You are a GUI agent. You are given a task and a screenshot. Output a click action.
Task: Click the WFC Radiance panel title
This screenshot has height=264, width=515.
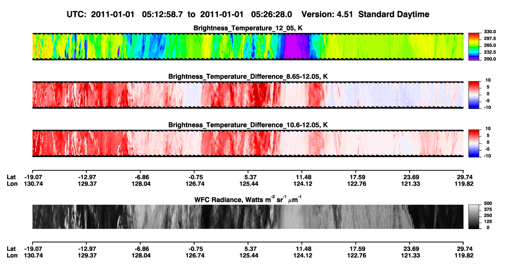tap(248, 199)
